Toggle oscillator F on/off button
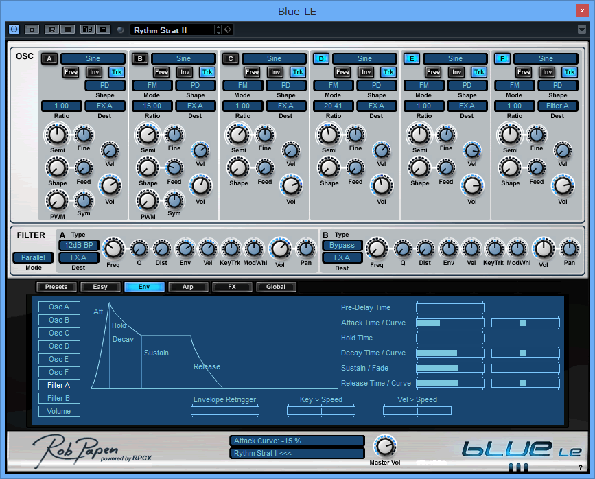Screen dimensions: 595x479 click(502, 58)
